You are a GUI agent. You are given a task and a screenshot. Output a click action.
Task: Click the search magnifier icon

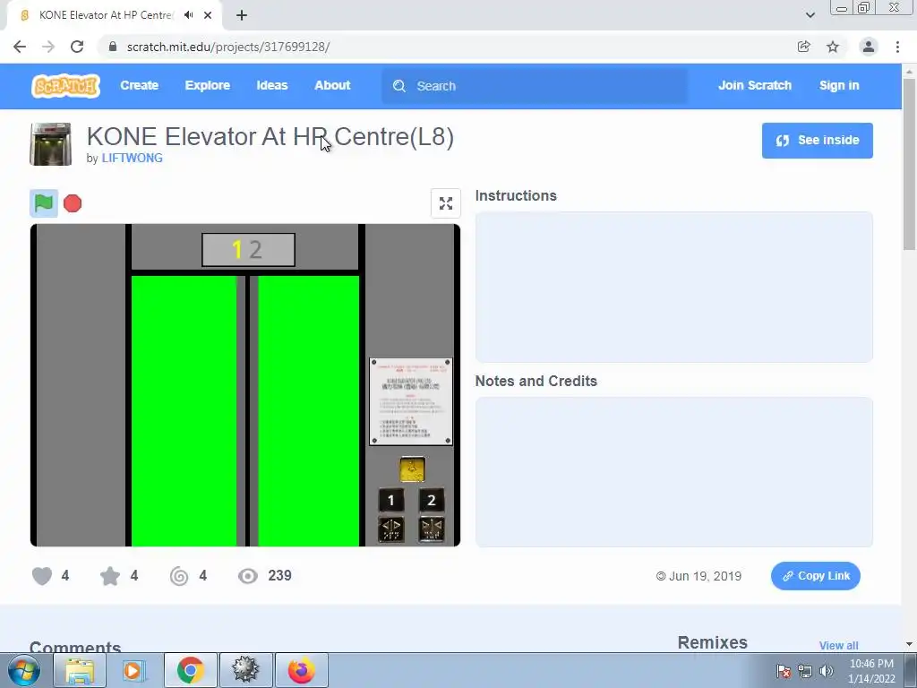pyautogui.click(x=399, y=86)
